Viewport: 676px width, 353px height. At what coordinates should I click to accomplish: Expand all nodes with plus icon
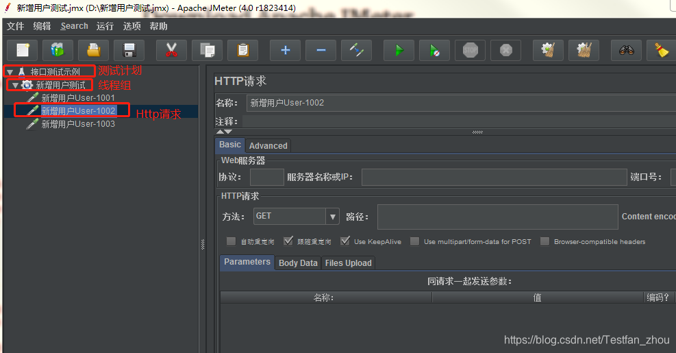pos(286,51)
